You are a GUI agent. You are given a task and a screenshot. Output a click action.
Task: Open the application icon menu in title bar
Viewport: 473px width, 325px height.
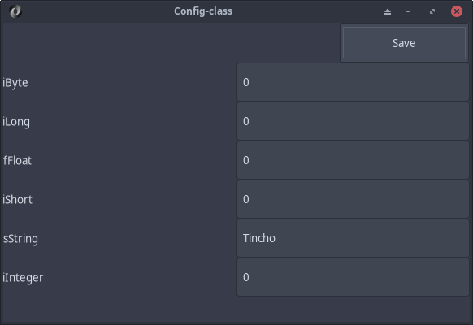click(15, 11)
